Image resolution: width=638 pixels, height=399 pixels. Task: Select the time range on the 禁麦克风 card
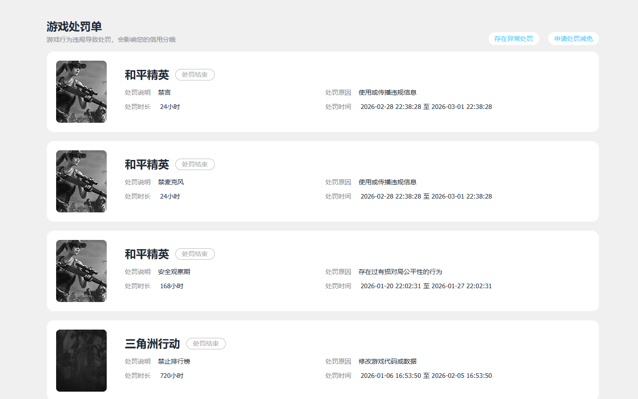[x=426, y=196]
